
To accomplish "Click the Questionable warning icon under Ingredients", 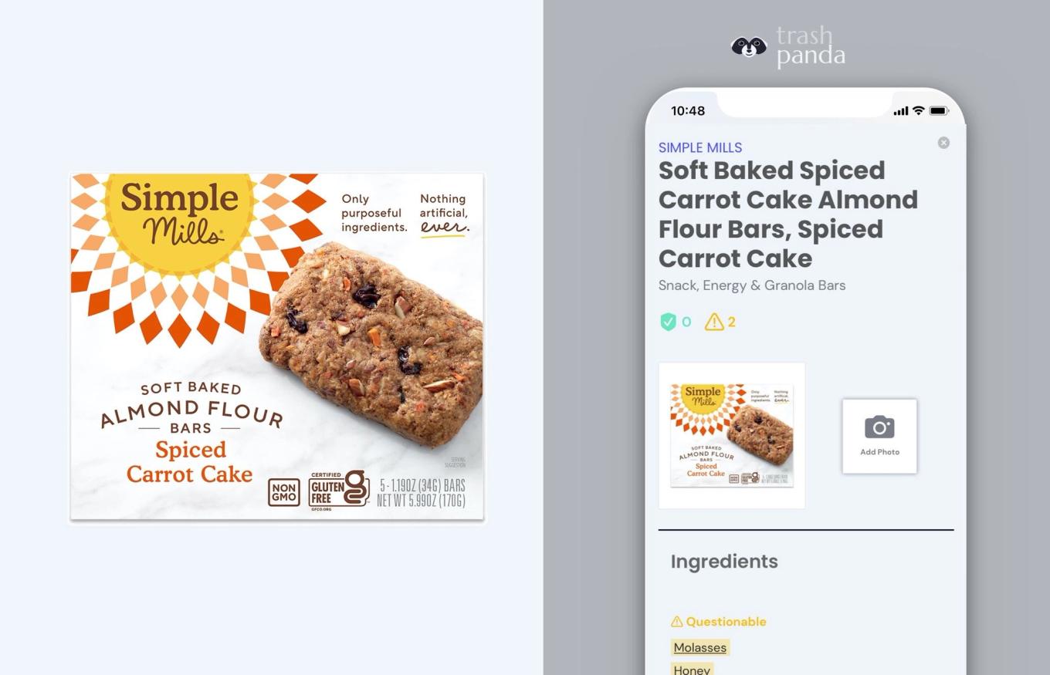I will [677, 621].
